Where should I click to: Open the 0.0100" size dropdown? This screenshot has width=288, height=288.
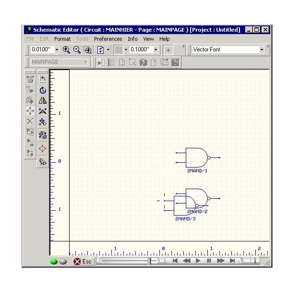point(57,49)
